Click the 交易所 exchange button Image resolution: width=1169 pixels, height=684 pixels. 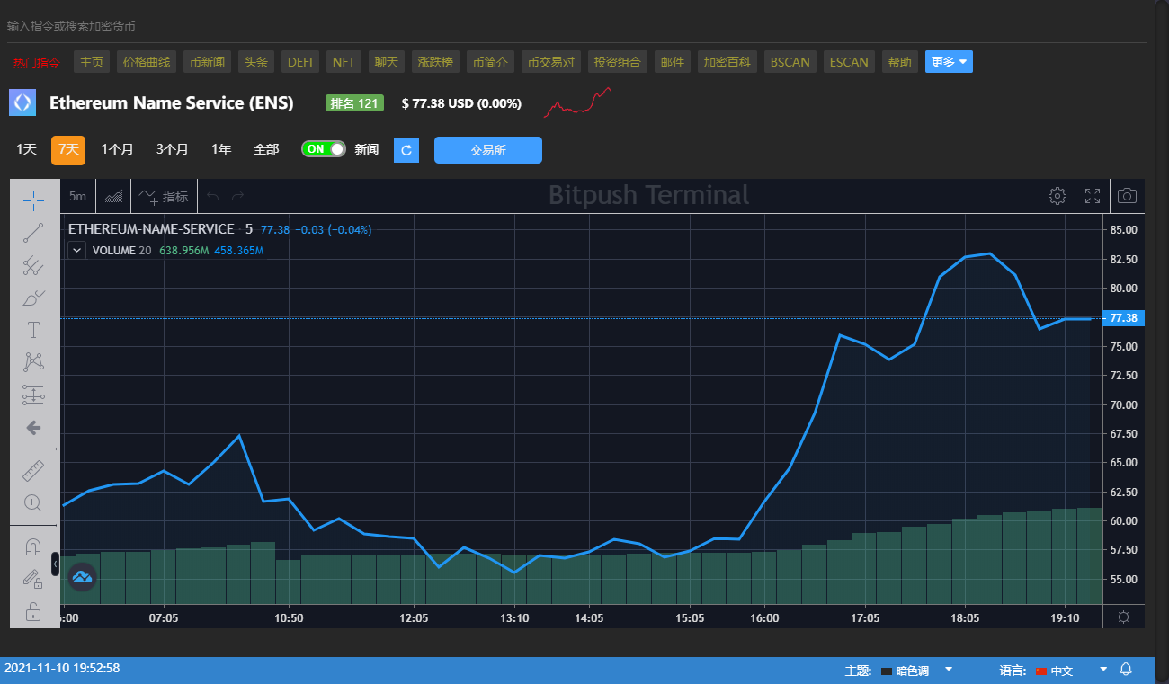pos(488,150)
